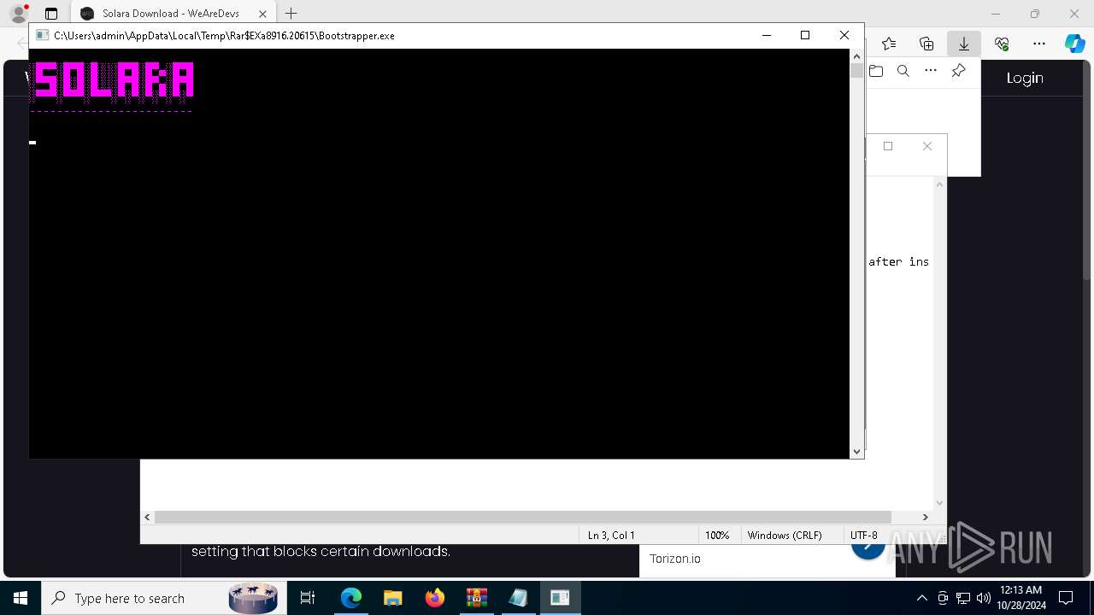Image resolution: width=1094 pixels, height=615 pixels.
Task: Open Windows Start menu
Action: [x=21, y=598]
